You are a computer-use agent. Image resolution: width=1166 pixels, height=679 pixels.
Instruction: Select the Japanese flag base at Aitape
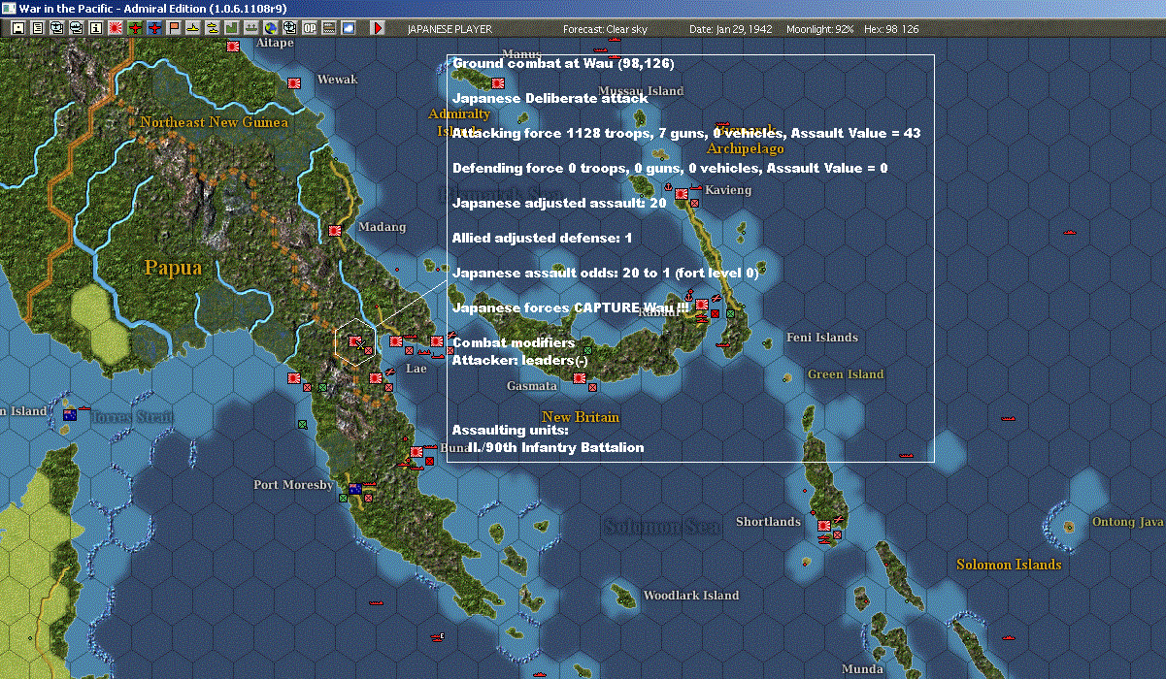tap(233, 46)
